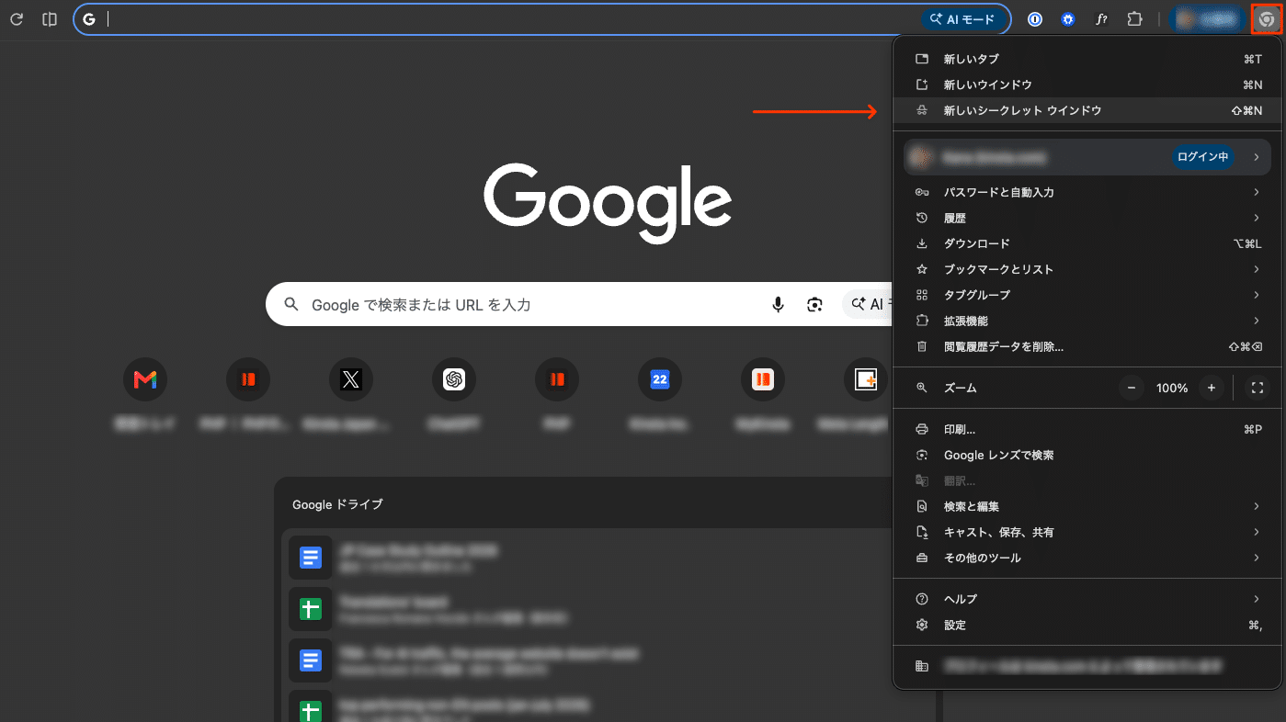Click the trash icon beside 閲覧履歴データを削除
The image size is (1286, 722).
tap(922, 346)
